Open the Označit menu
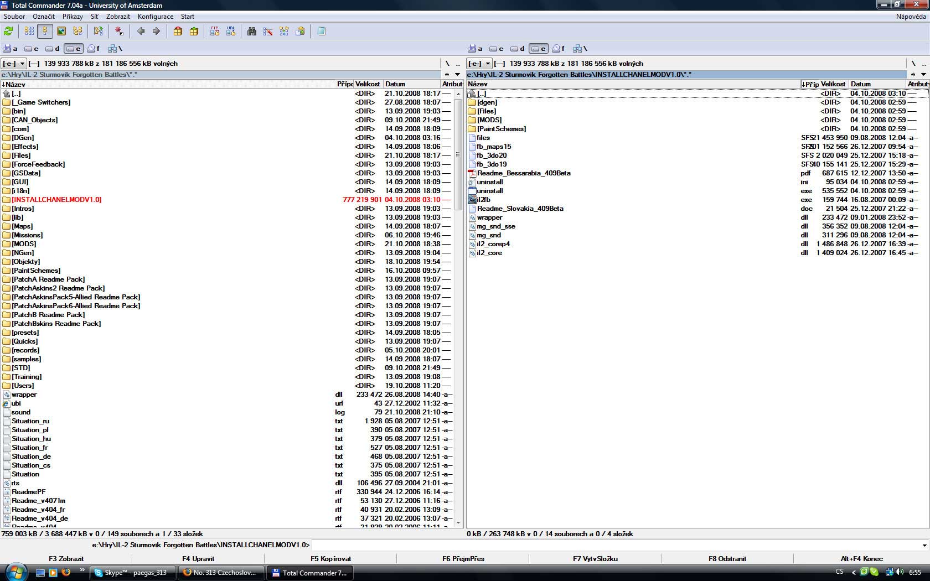This screenshot has height=581, width=930. pyautogui.click(x=44, y=17)
